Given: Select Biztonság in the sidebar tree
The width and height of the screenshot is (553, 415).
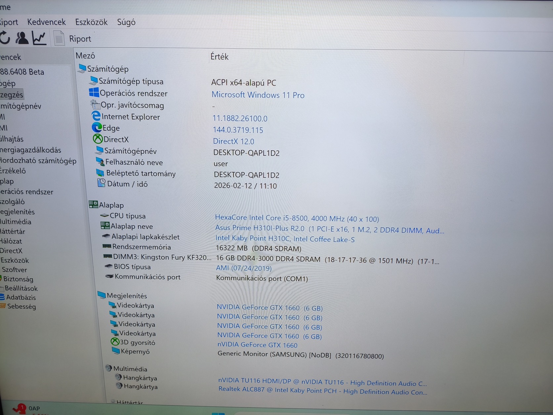Looking at the screenshot, I should [18, 279].
